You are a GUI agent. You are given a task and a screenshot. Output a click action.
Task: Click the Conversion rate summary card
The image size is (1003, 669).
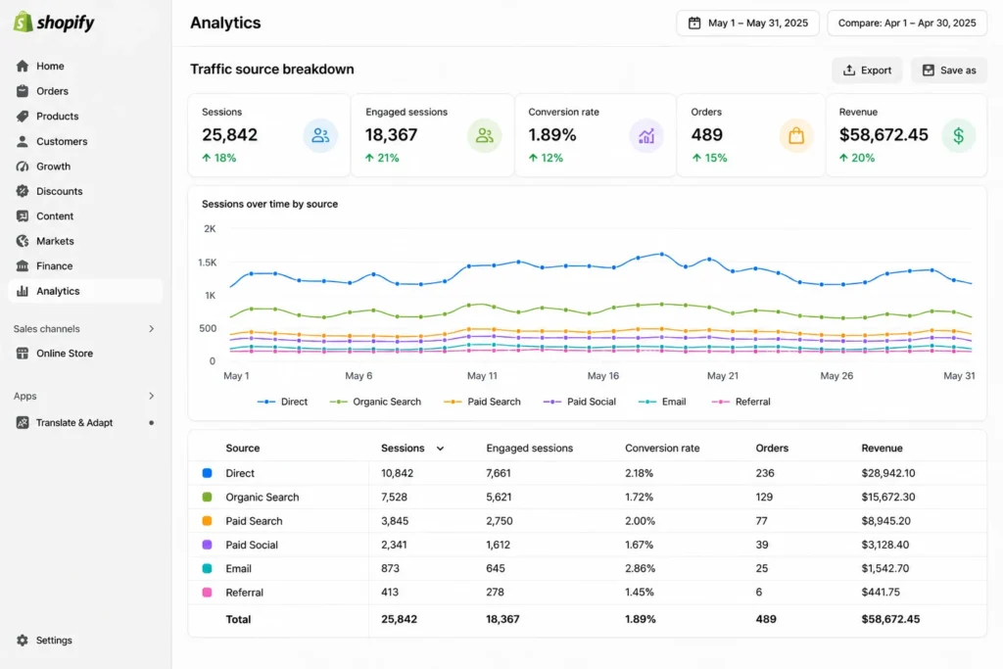[x=595, y=135]
